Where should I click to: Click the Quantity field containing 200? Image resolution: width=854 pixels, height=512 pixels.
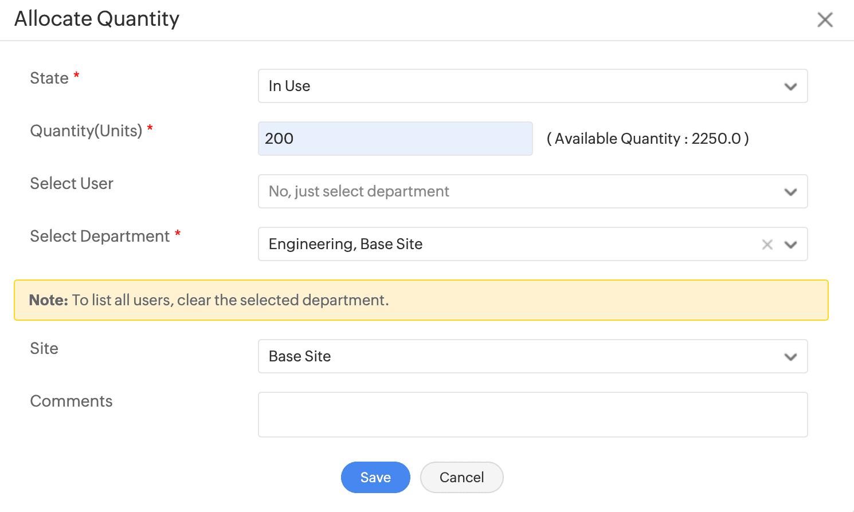point(395,139)
